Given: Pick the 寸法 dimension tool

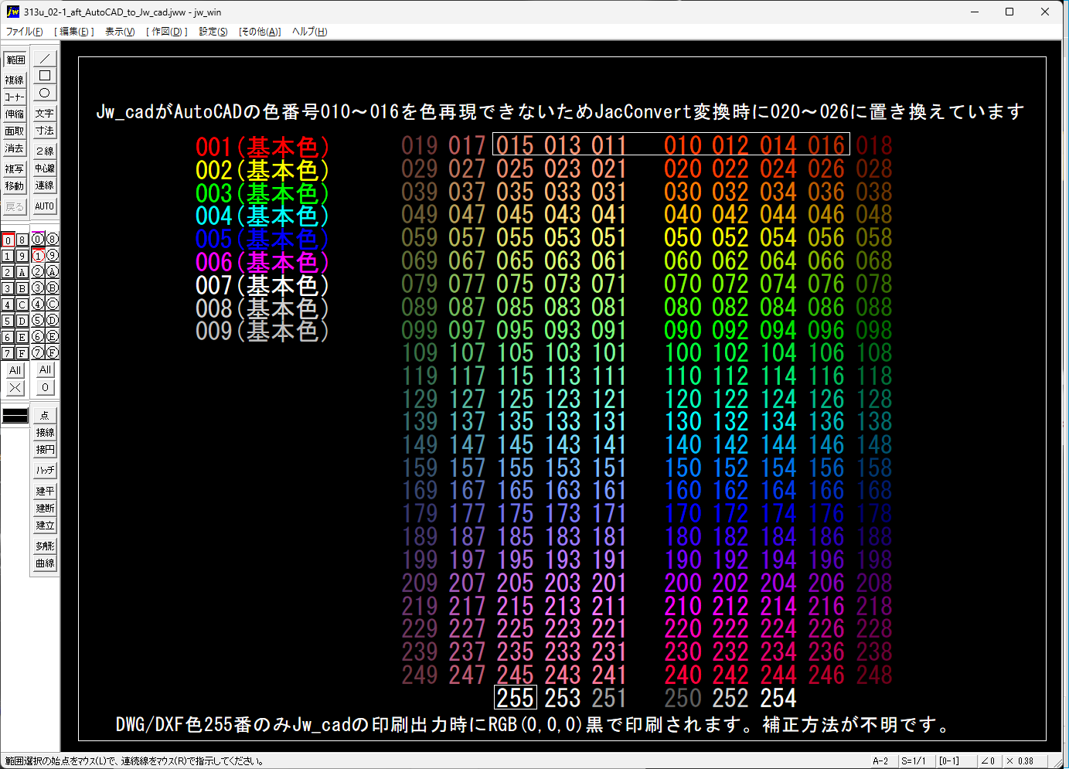Looking at the screenshot, I should [x=45, y=131].
